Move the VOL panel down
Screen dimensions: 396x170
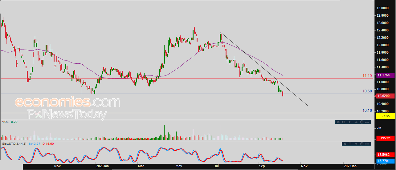coord(356,122)
